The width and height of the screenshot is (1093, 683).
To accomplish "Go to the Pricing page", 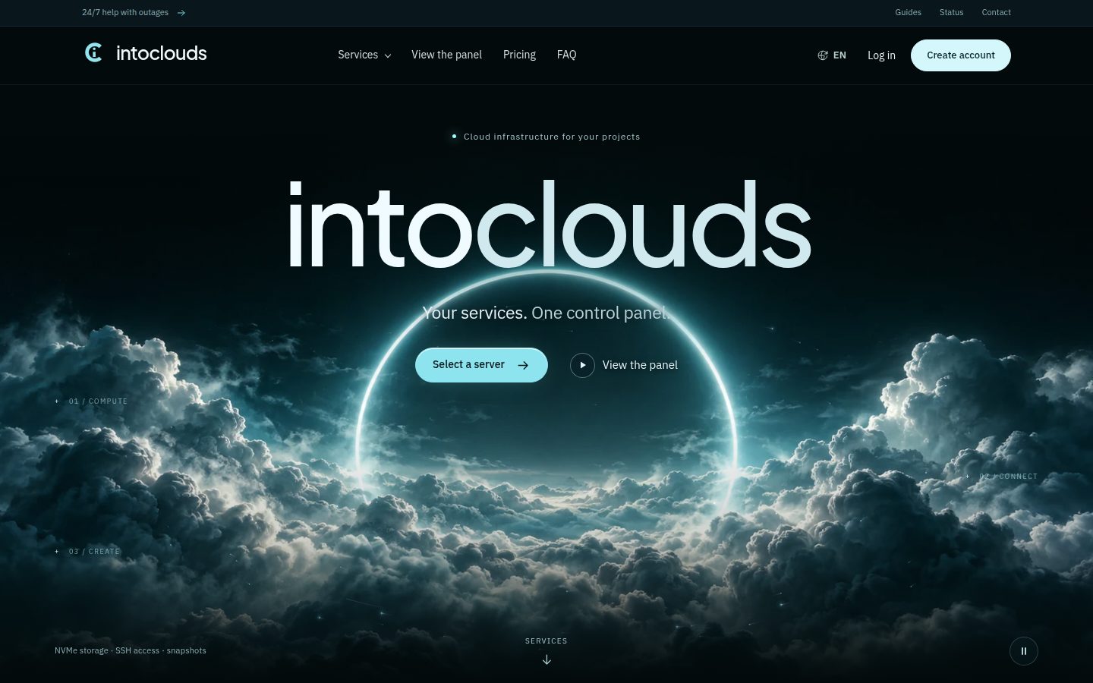I will (x=519, y=55).
